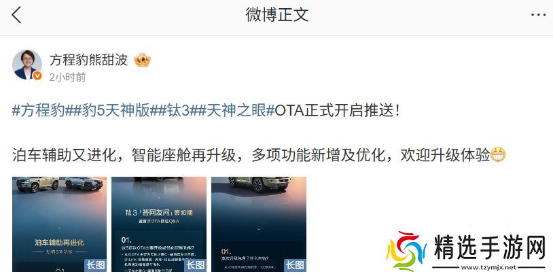The image size is (553, 276).
Task: Tap the 长图 badge on third thumbnail
Action: 295,265
